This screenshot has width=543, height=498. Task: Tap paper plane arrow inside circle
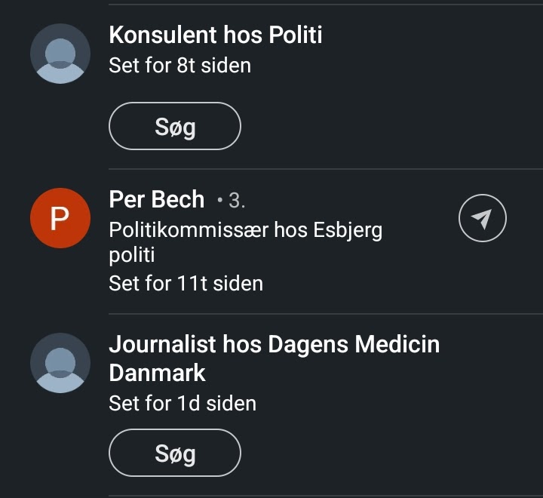(482, 219)
